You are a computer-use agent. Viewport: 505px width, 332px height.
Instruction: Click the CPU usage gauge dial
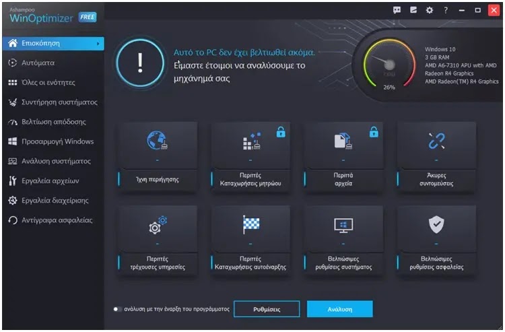(x=389, y=65)
